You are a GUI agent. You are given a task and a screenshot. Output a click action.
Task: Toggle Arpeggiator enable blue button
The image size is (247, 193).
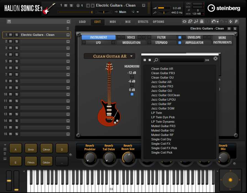(180, 42)
